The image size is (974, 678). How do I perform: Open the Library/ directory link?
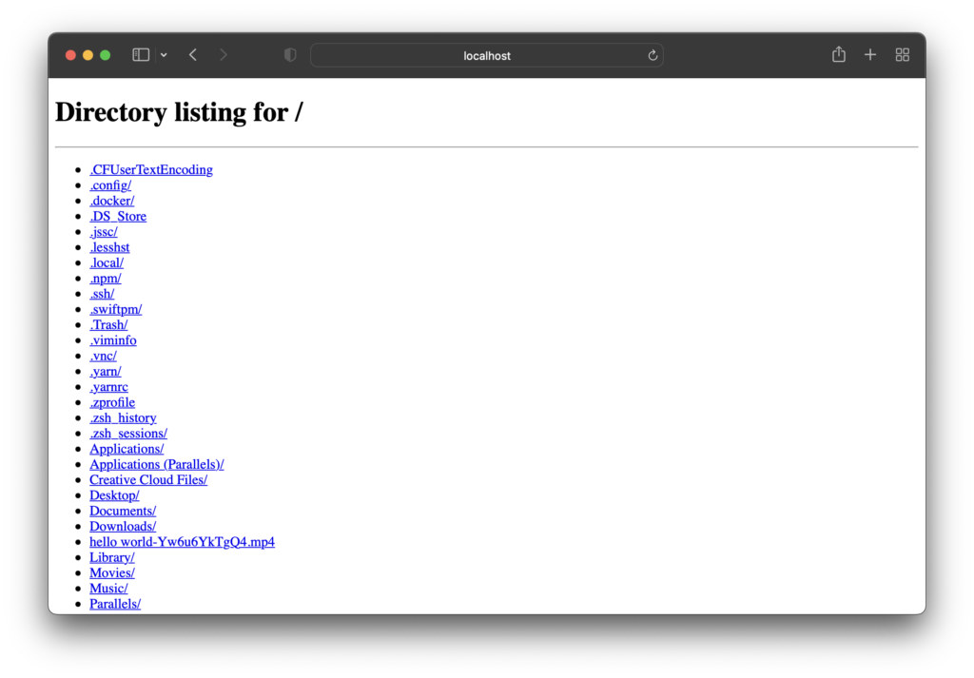[112, 557]
